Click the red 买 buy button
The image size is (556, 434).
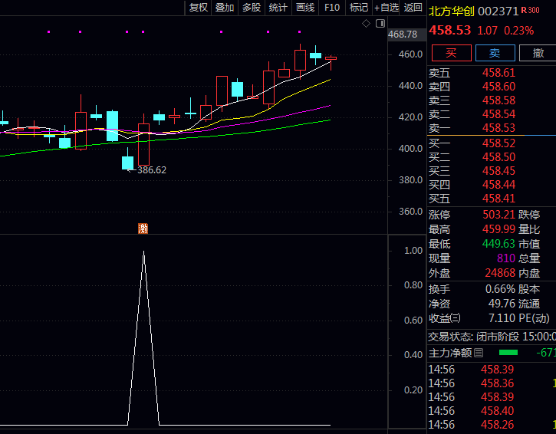(x=452, y=53)
